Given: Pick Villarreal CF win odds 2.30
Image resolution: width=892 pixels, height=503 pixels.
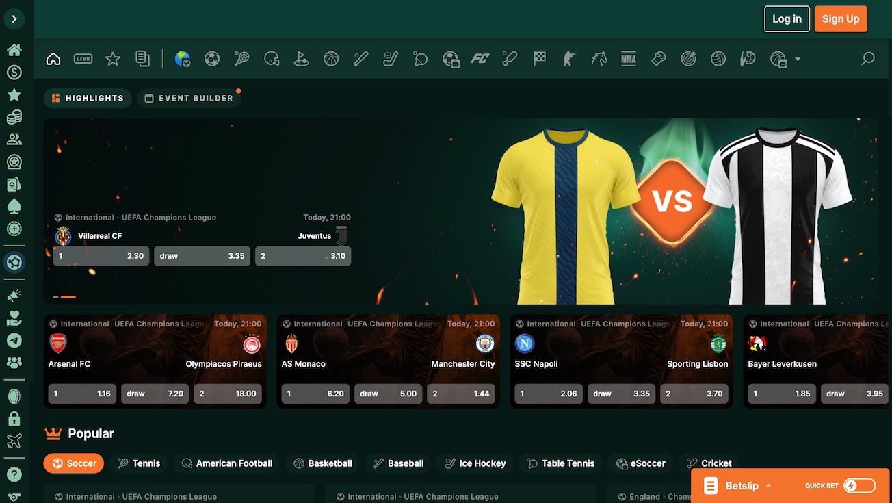Looking at the screenshot, I should pyautogui.click(x=101, y=256).
